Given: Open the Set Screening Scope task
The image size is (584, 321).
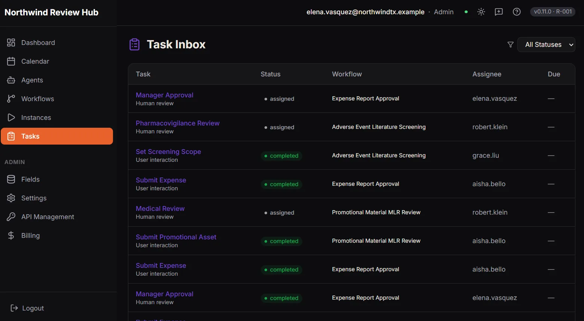Looking at the screenshot, I should tap(168, 152).
